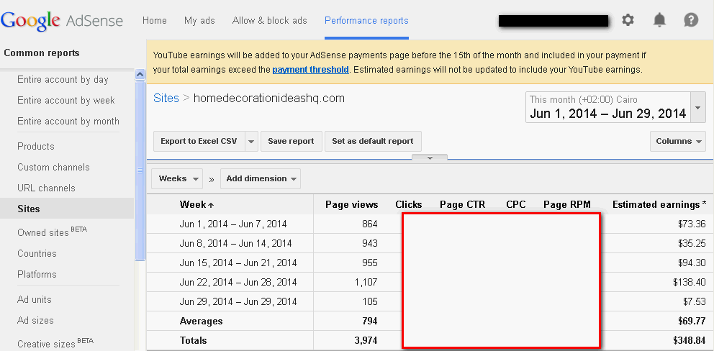Go to Allow & block ads tab

[270, 21]
